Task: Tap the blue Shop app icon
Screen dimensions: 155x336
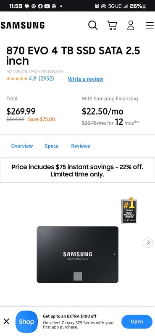Action: (x=26, y=322)
